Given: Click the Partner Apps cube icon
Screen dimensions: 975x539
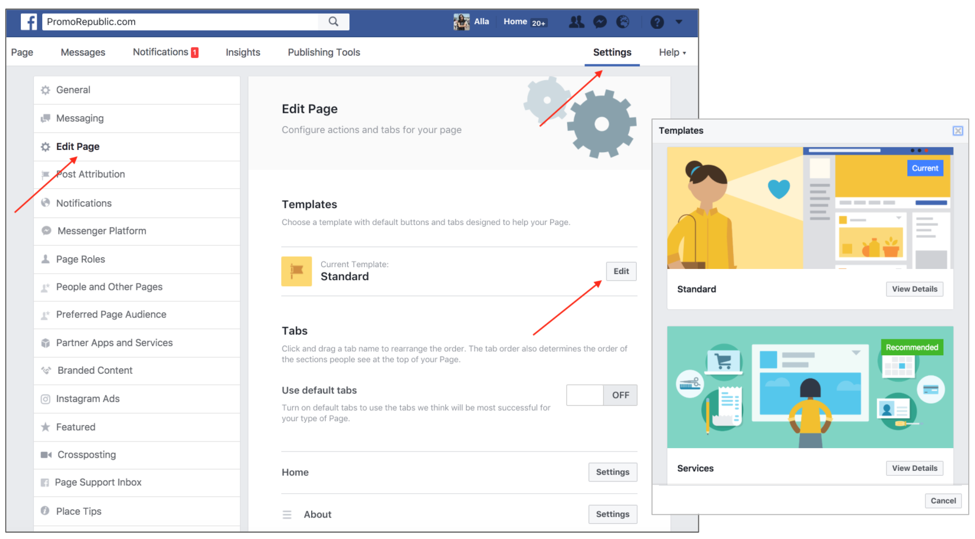Looking at the screenshot, I should point(46,343).
